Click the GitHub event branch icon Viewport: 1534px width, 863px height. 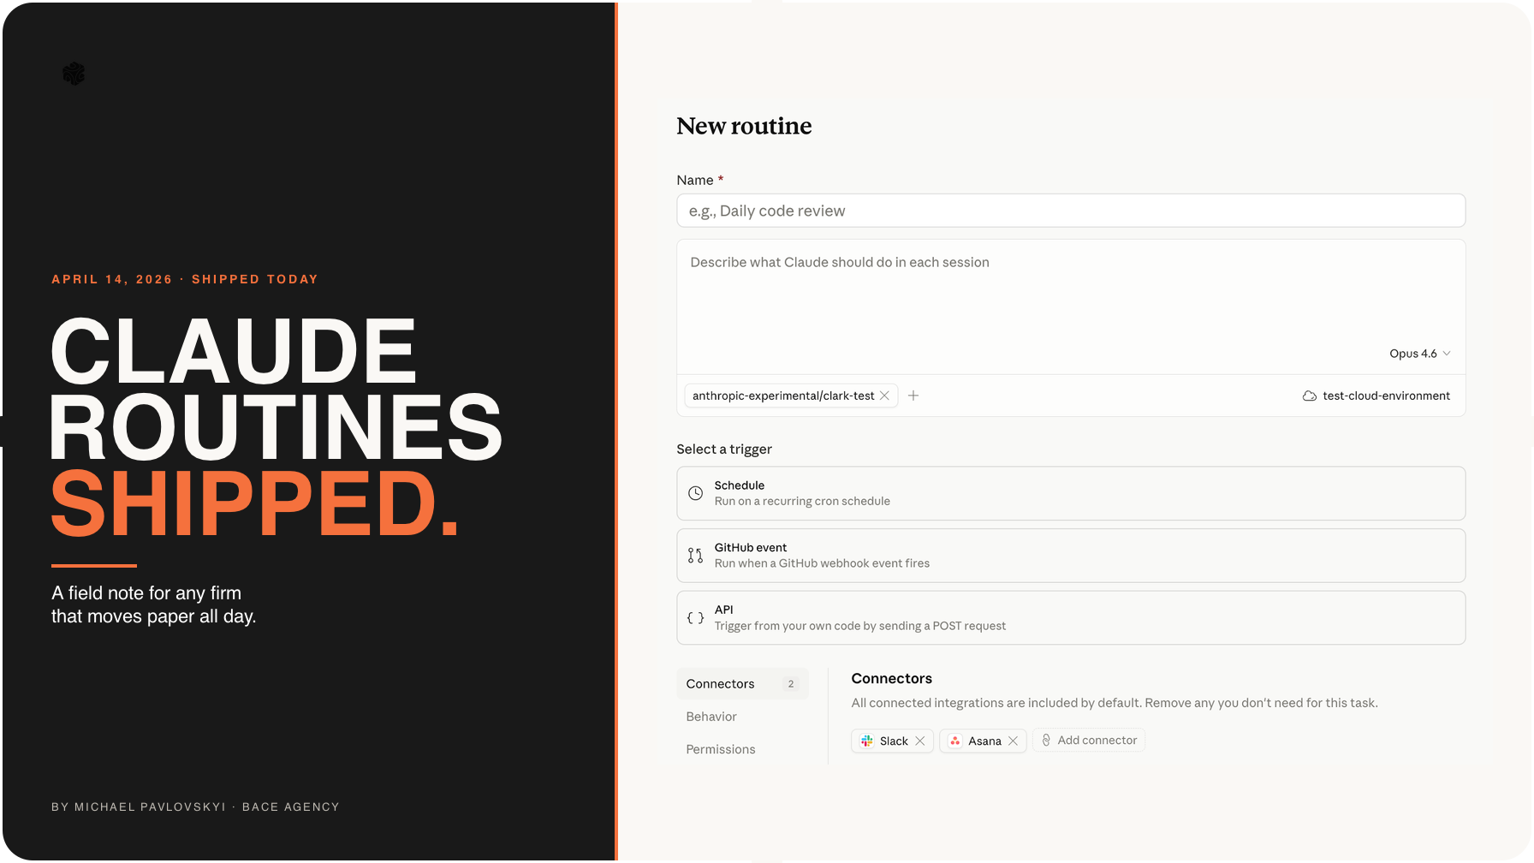(x=695, y=555)
